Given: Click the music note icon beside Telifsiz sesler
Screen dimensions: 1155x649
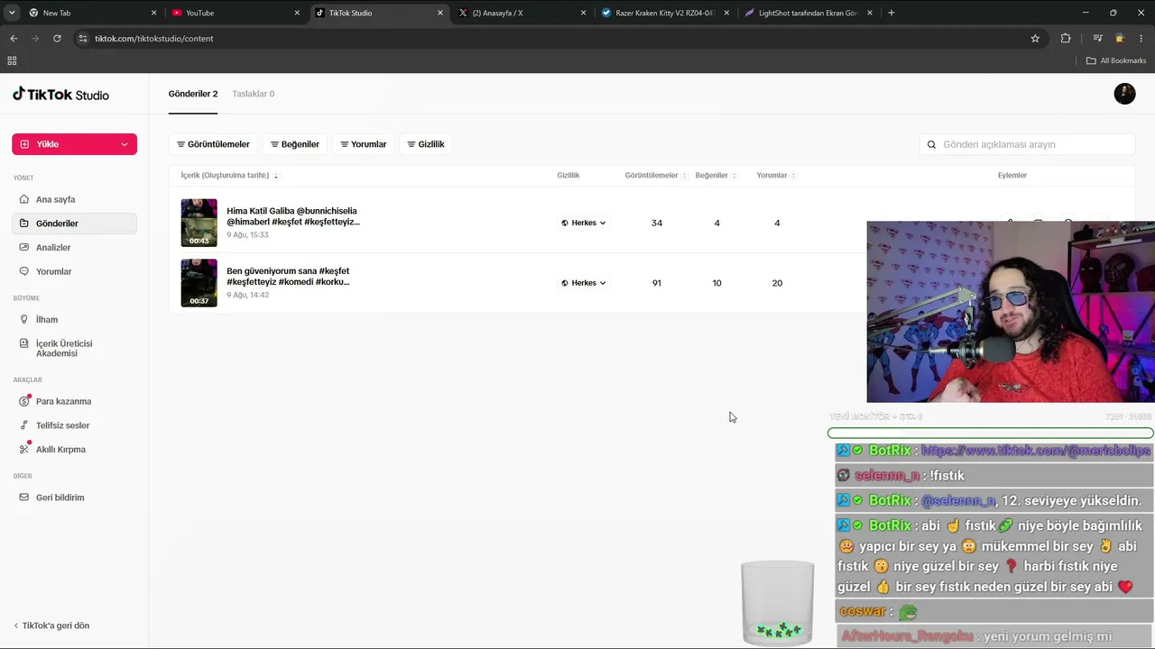Looking at the screenshot, I should [24, 425].
